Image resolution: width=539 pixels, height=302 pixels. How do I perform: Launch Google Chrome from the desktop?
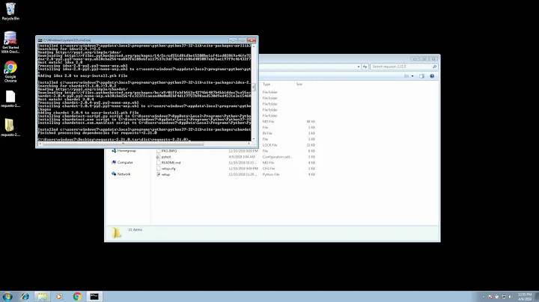(x=10, y=71)
